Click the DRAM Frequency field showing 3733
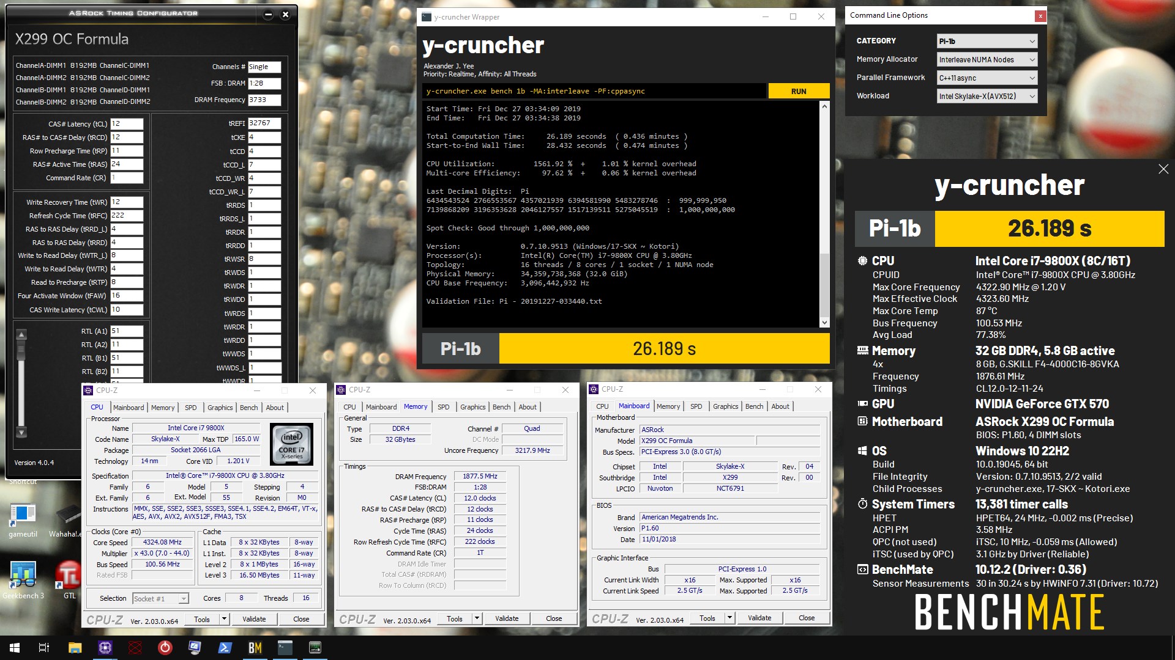Image resolution: width=1175 pixels, height=660 pixels. [264, 100]
